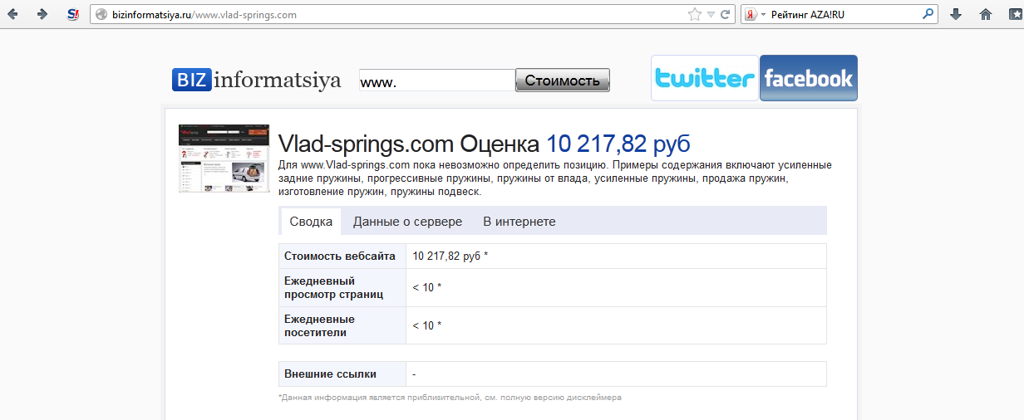This screenshot has height=420, width=1024.
Task: Click the 10 217,82 руб * table value
Action: (x=450, y=256)
